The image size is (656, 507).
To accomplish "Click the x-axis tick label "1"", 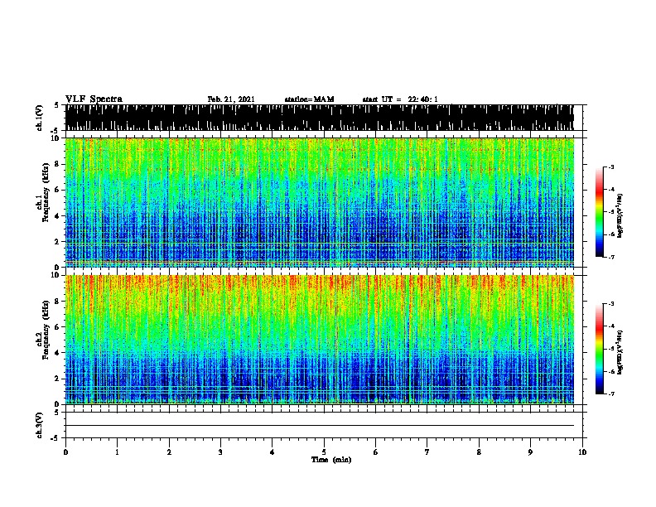I will click(x=117, y=452).
